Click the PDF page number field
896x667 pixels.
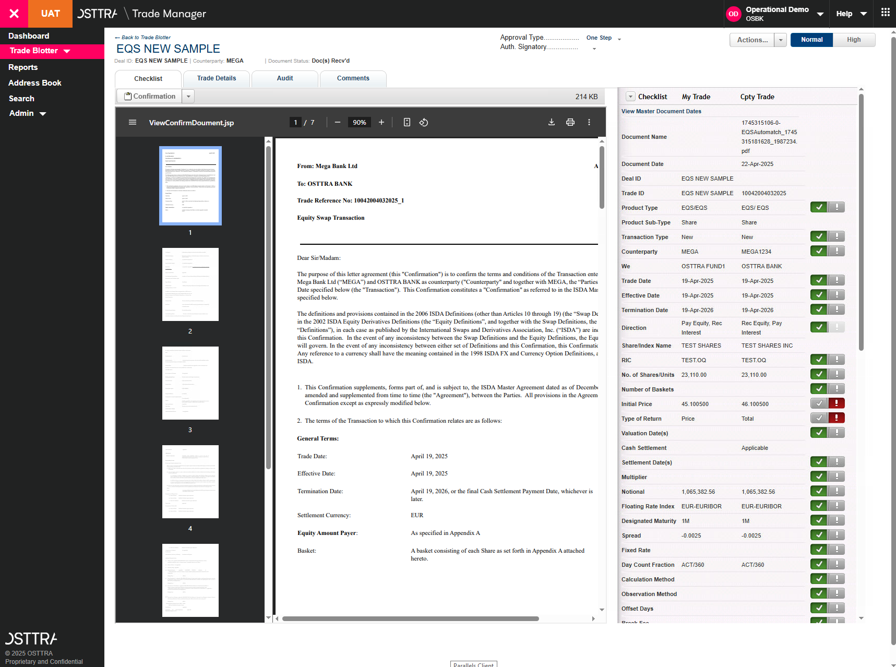295,122
